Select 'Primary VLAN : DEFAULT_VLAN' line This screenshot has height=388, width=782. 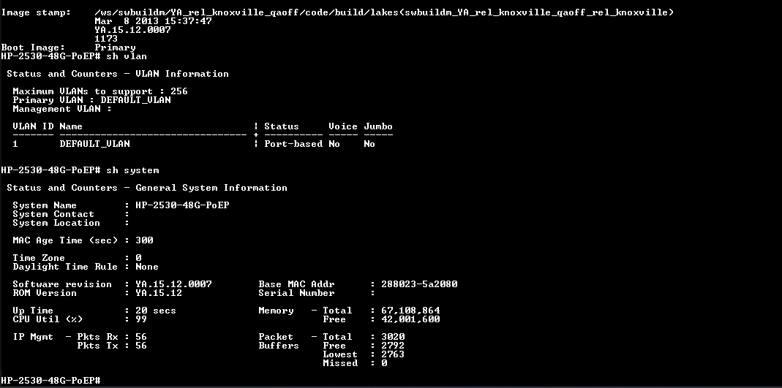pos(91,100)
